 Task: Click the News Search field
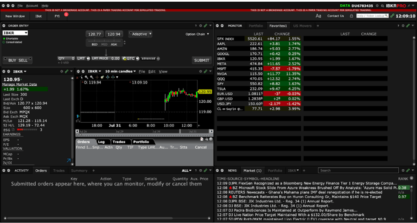click(358, 170)
